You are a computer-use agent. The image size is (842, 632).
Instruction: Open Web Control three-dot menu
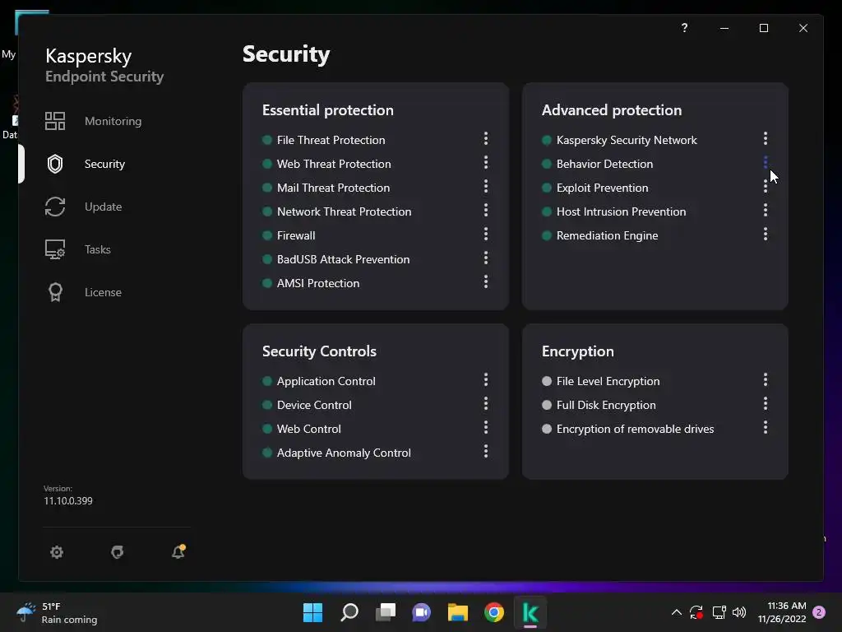486,427
